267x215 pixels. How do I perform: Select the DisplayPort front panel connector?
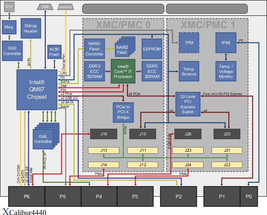point(65,7)
